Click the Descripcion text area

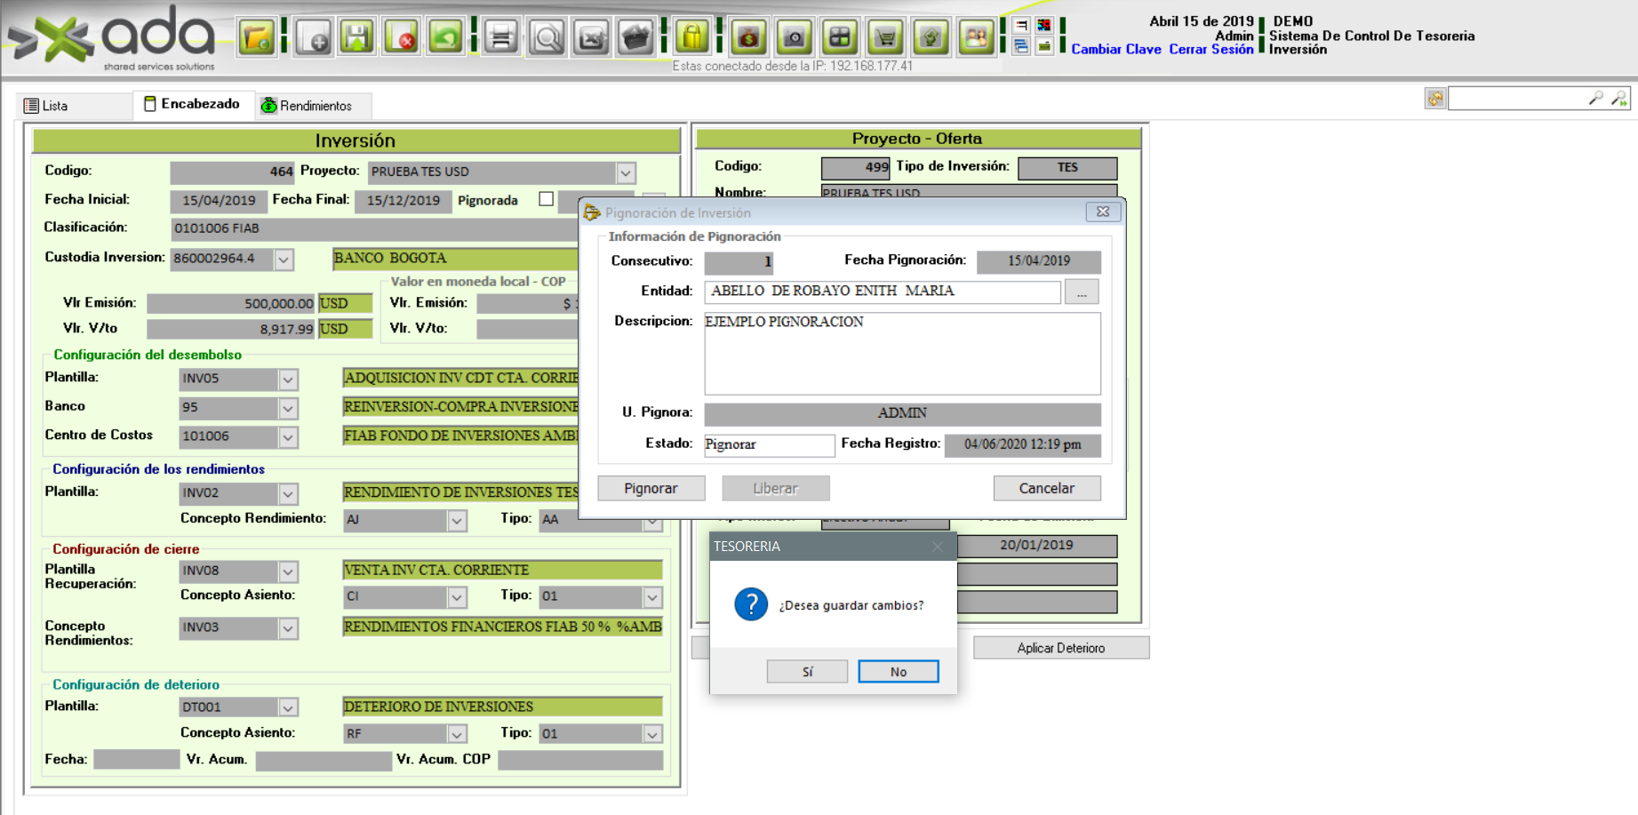tap(901, 353)
